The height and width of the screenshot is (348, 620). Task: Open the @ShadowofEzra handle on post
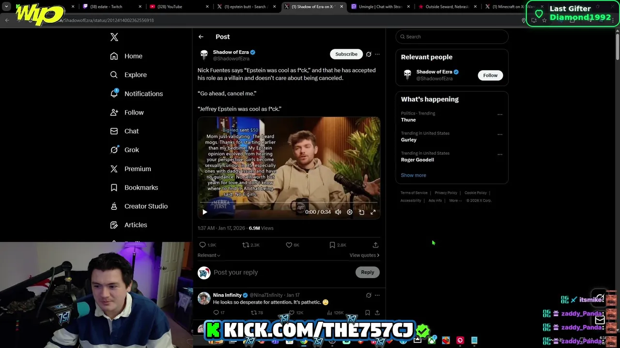[x=231, y=58]
